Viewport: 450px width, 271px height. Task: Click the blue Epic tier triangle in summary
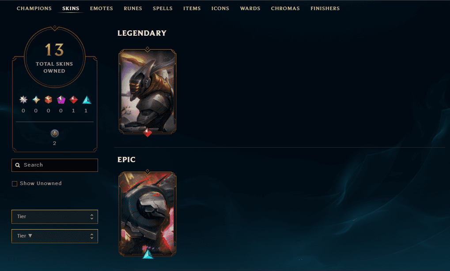[87, 100]
